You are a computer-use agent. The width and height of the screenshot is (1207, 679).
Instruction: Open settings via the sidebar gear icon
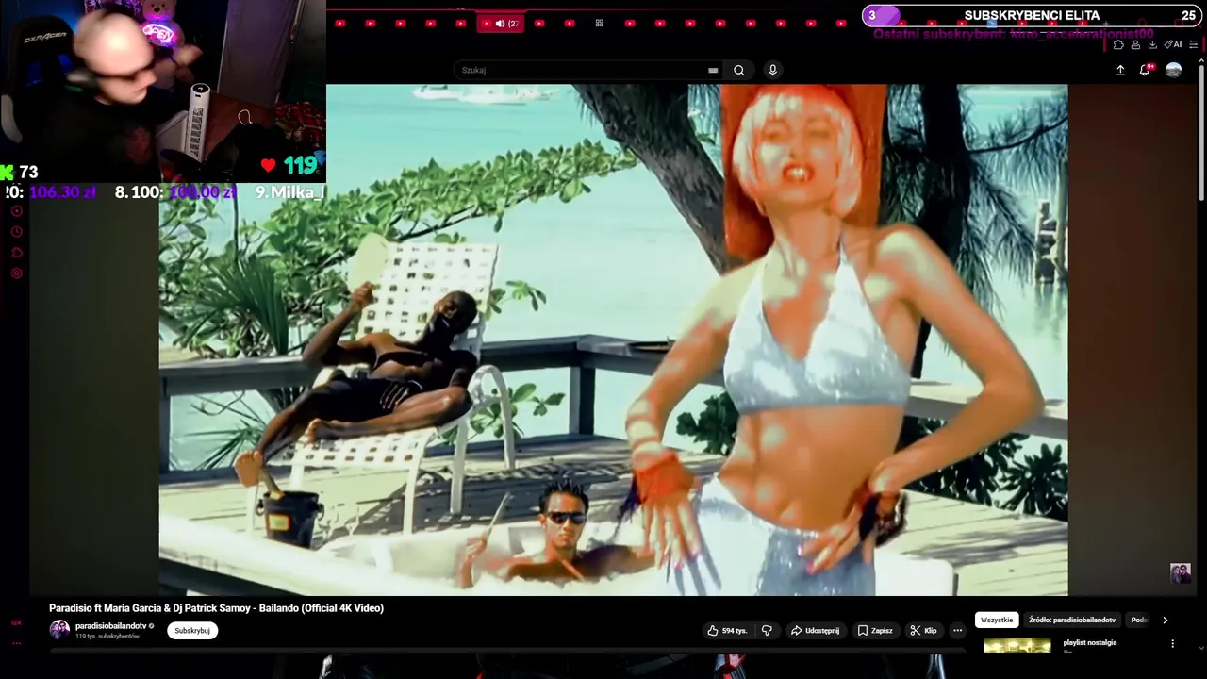pyautogui.click(x=16, y=273)
